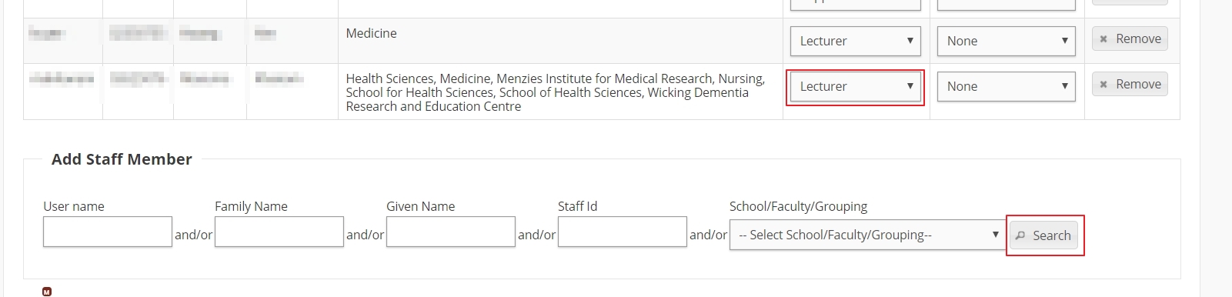Click the small red M icon
The width and height of the screenshot is (1232, 297).
(47, 292)
